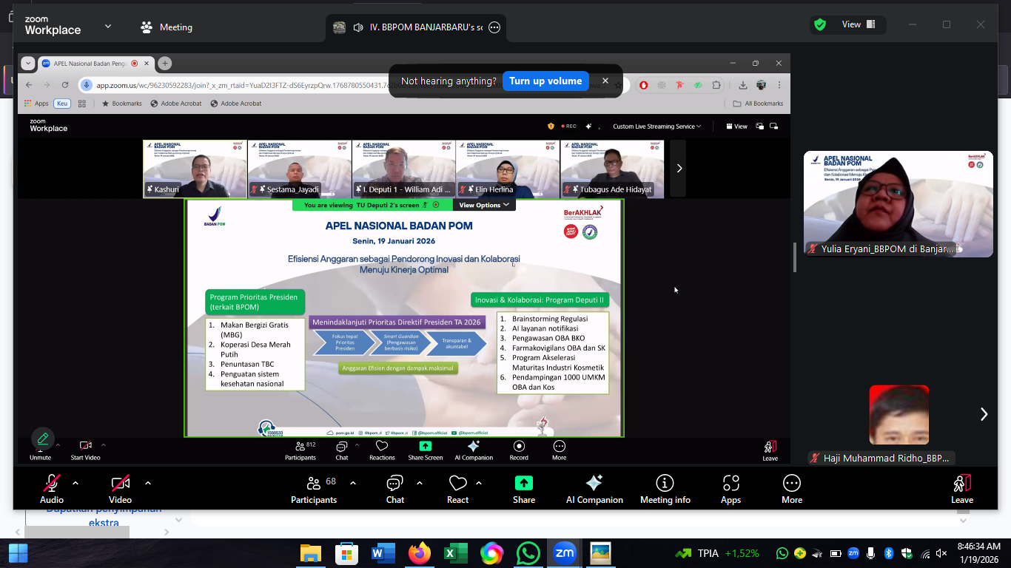
Task: Leave the meeting via the Leave button
Action: 961,489
